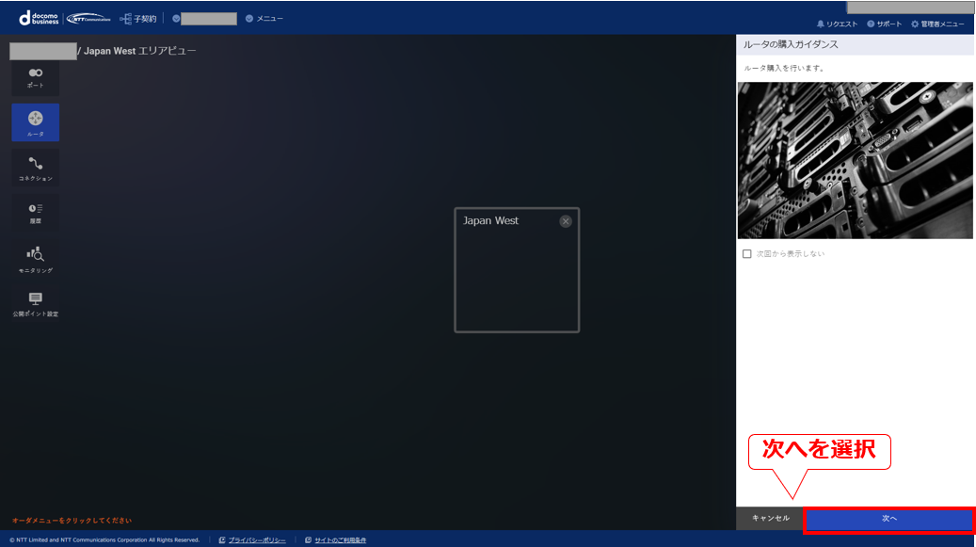Click the オーダメニューをクリックしてください hint text
Viewport: 976px width, 547px height.
pyautogui.click(x=72, y=521)
